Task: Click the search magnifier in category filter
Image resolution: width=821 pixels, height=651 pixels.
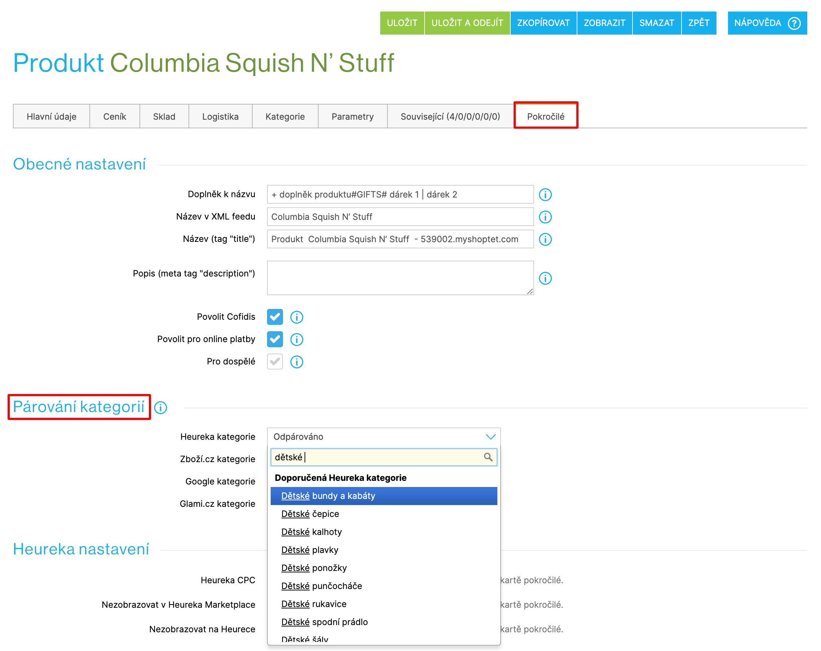Action: point(488,457)
